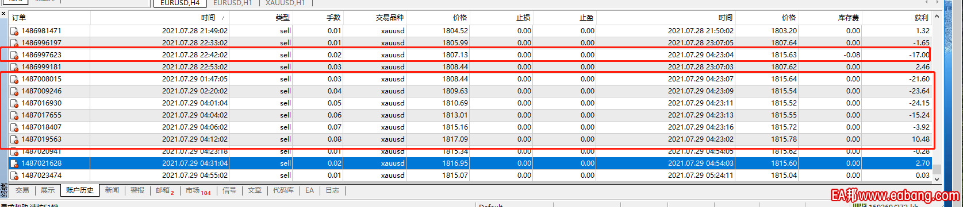This screenshot has width=963, height=207.
Task: Click the order icon beside 1486996197
Action: (14, 43)
